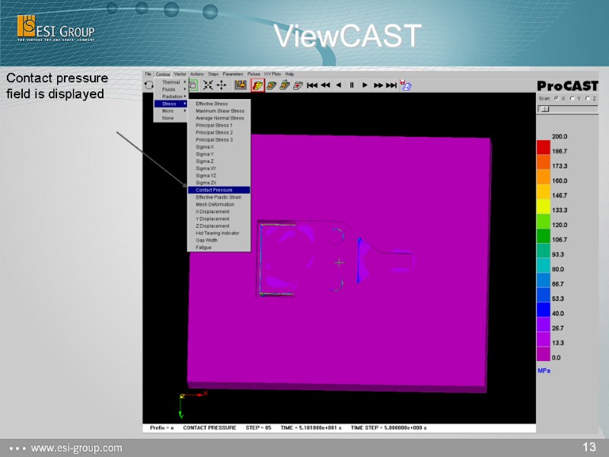This screenshot has width=609, height=457.
Task: Expand the Thermal submenu
Action: (171, 82)
